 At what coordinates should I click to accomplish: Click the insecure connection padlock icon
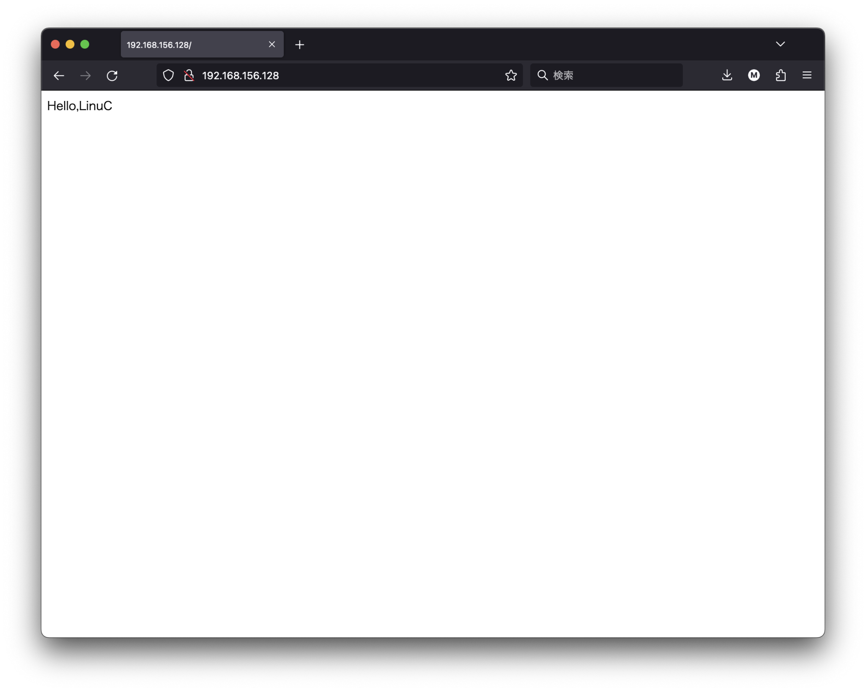[x=189, y=75]
